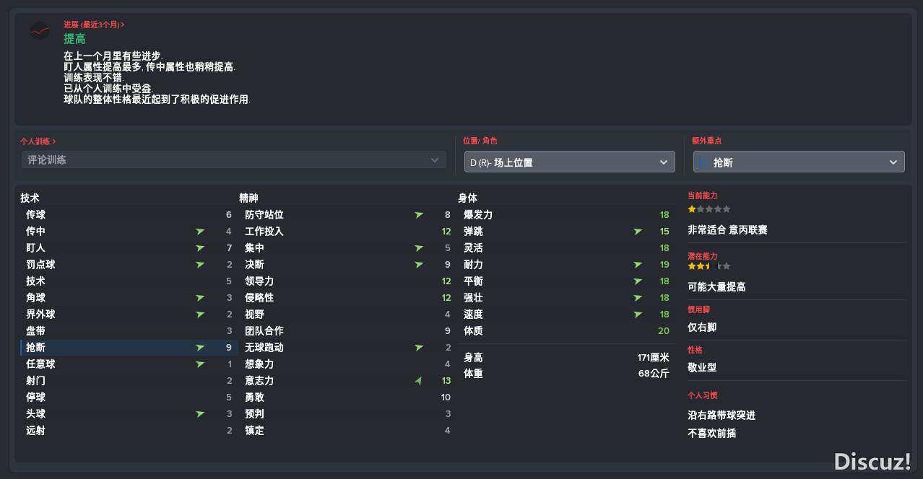Click the 沿右路带球突进 player trait
Image resolution: width=923 pixels, height=479 pixels.
[721, 416]
